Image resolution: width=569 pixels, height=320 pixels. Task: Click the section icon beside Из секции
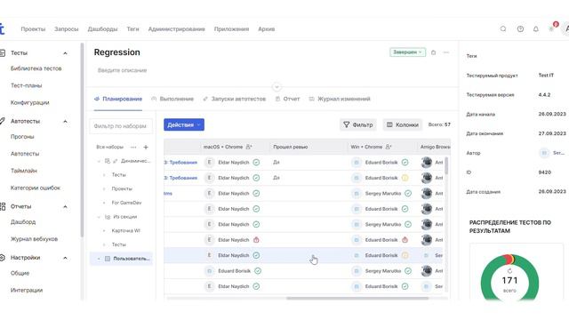pos(108,217)
